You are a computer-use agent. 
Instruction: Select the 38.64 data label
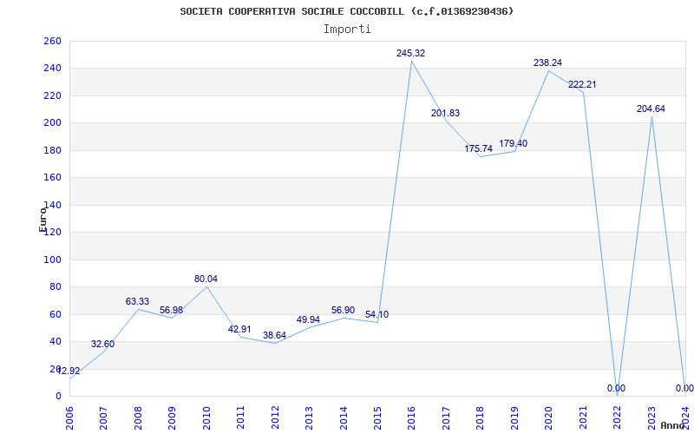point(274,335)
